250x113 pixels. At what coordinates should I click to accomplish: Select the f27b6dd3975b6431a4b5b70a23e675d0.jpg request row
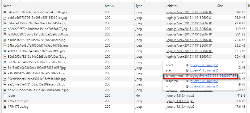pos(124,34)
